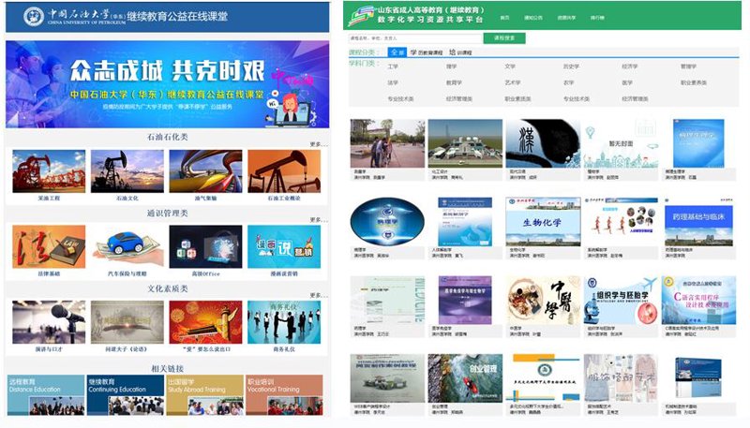Viewport: 750px width, 428px height.
Task: Filter by the 法学 subject
Action: point(393,82)
